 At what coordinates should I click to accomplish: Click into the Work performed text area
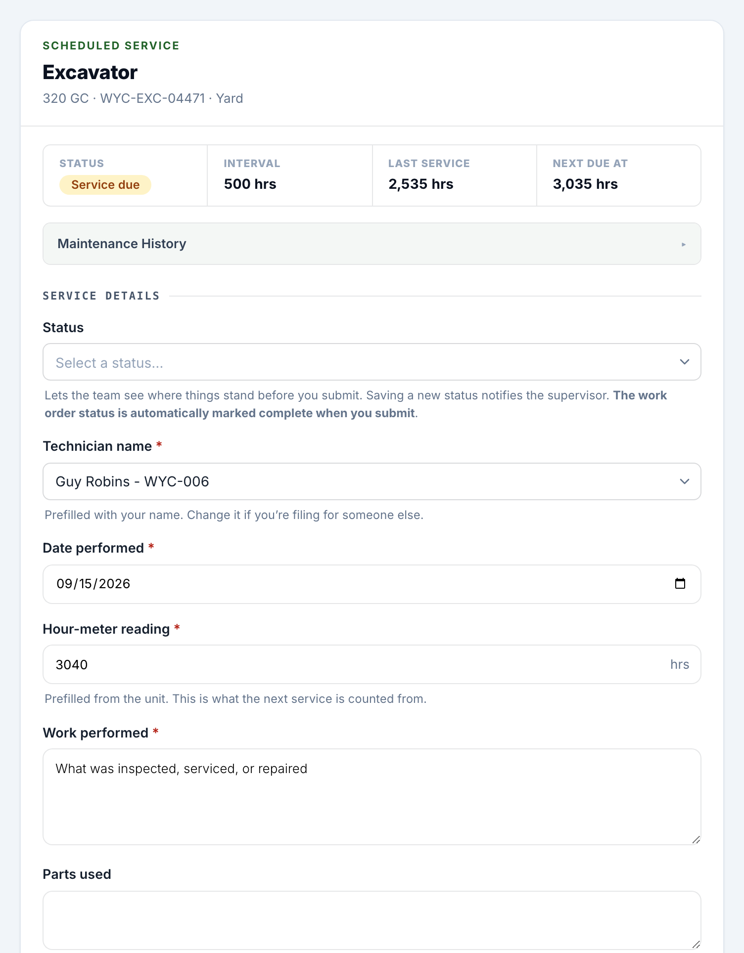372,797
